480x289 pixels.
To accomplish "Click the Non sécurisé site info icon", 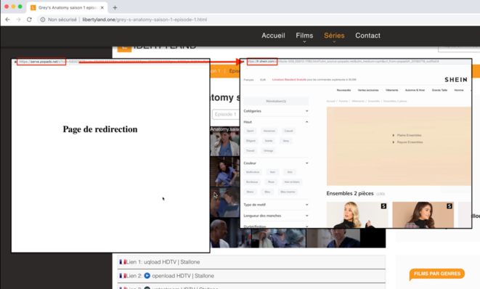I will [43, 20].
